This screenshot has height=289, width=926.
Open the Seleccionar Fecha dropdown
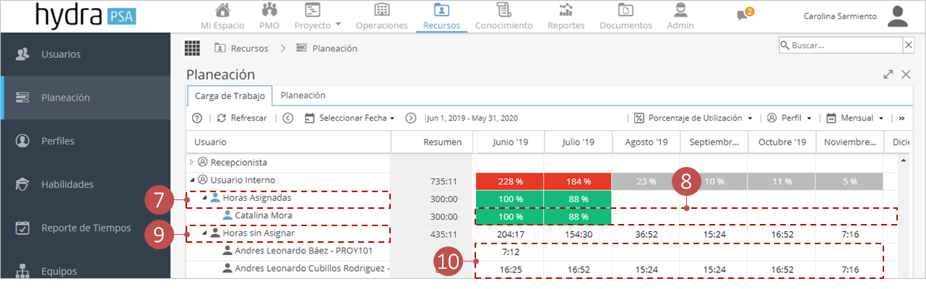[x=350, y=118]
